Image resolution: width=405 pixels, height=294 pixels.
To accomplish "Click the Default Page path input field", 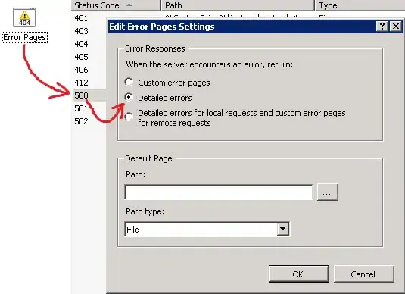I will click(219, 192).
